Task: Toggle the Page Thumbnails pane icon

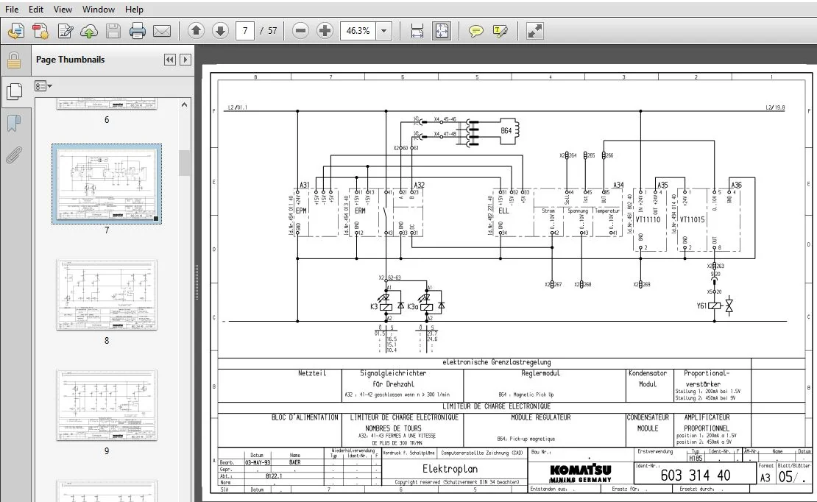Action: coord(14,92)
